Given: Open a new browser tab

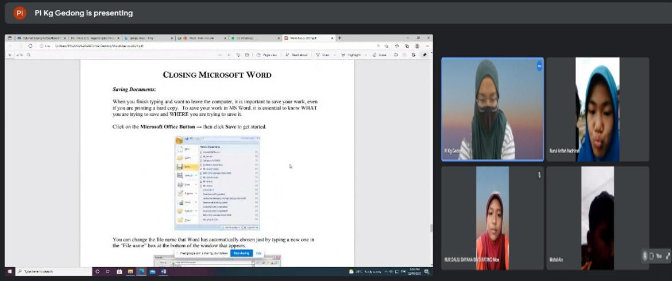Looking at the screenshot, I should [339, 38].
